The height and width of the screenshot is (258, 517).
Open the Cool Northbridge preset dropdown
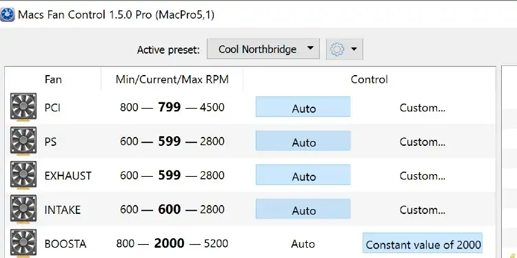(263, 49)
